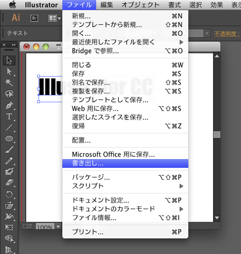Choose 配置... menu item
This screenshot has height=254, width=241.
click(125, 140)
